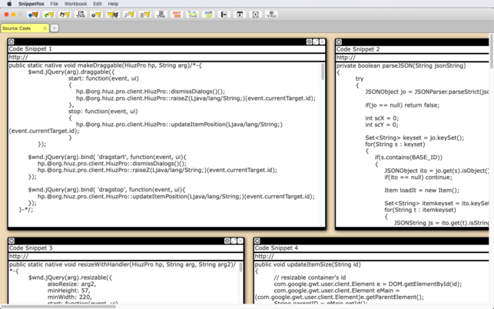
Task: Add a new tab with plus button
Action: click(55, 28)
